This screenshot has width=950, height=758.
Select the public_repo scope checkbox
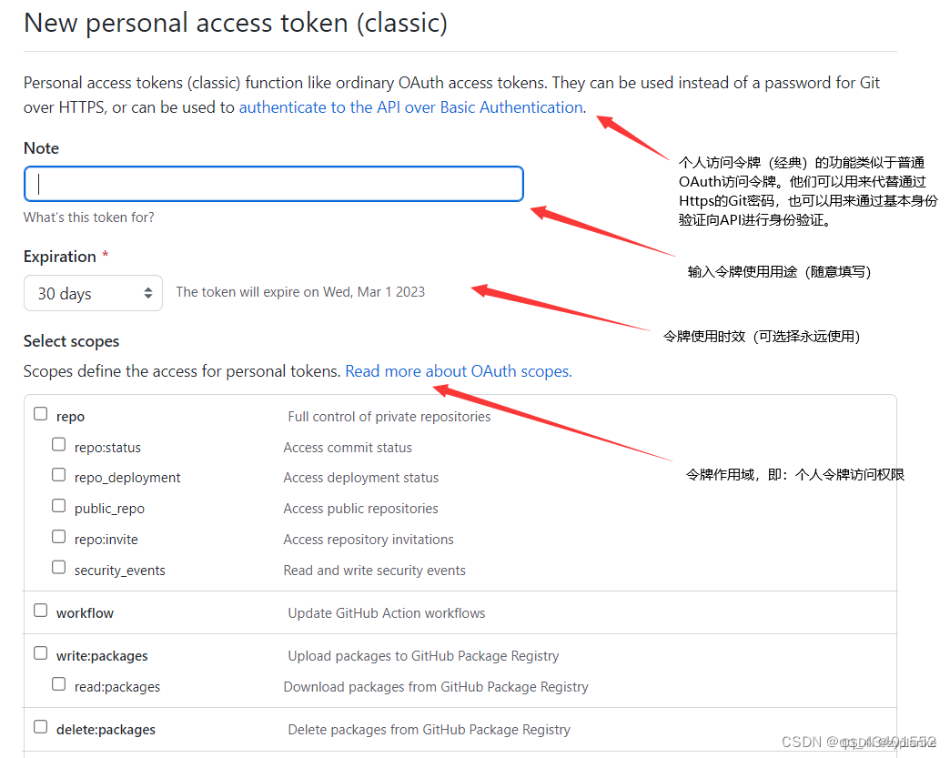[x=59, y=505]
